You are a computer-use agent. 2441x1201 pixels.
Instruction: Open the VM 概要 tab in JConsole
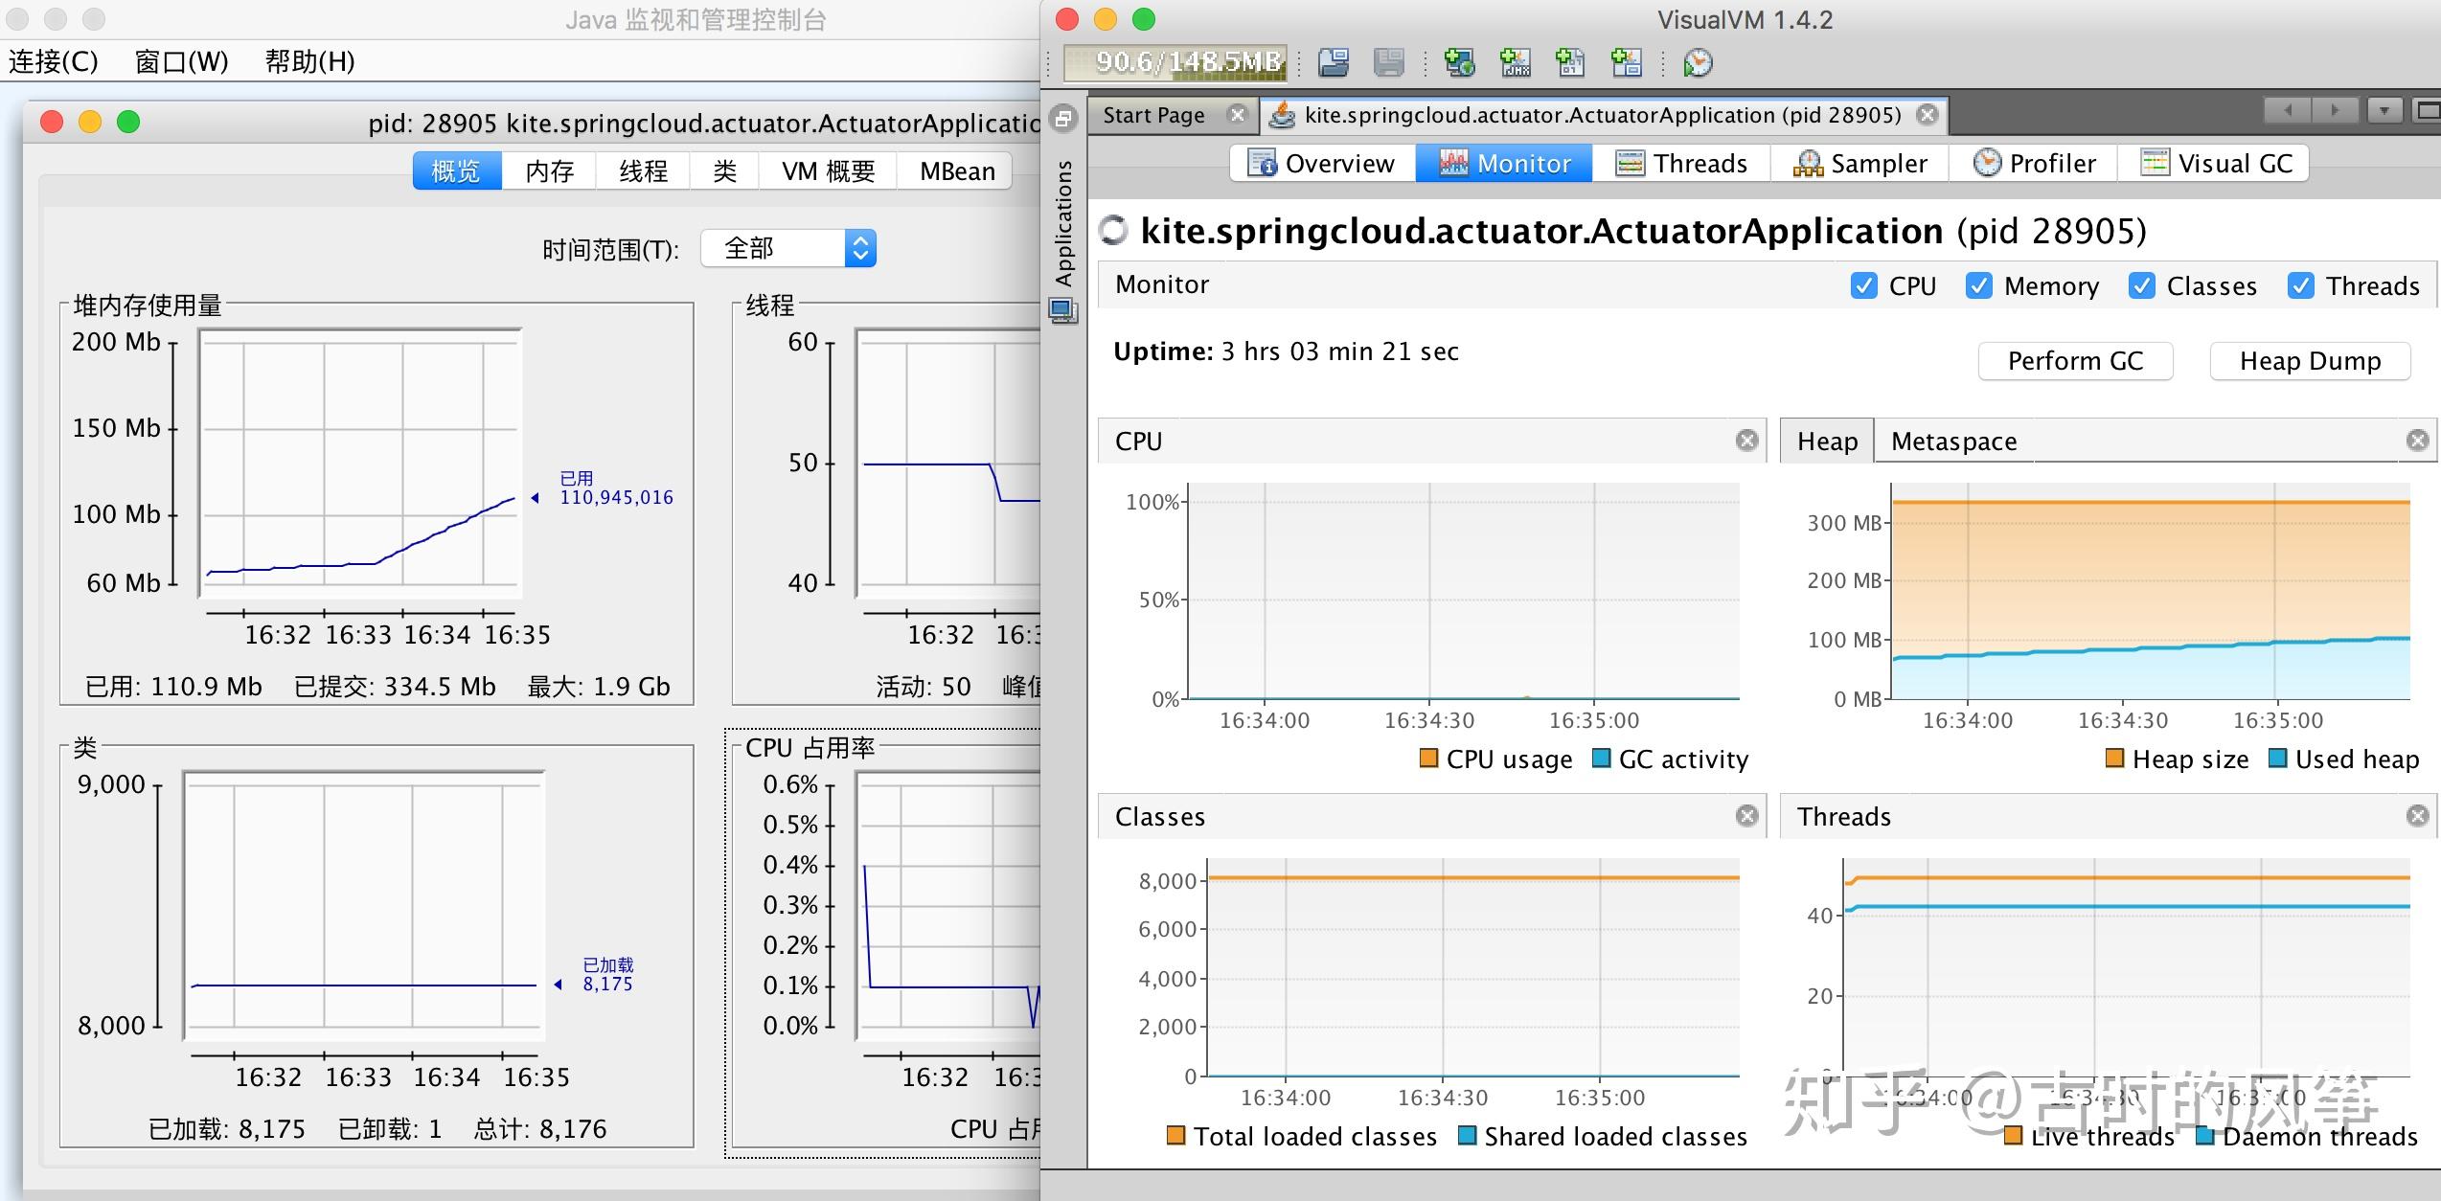[x=828, y=171]
